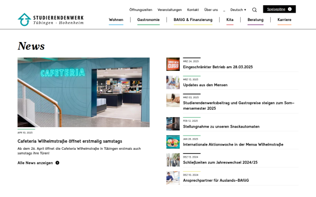
Task: Click the FEB 12, 2025 date label
Action: [x=191, y=121]
